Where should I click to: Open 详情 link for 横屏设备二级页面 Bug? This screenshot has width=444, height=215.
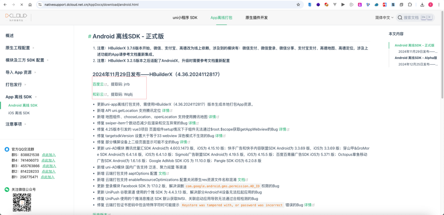185,142
